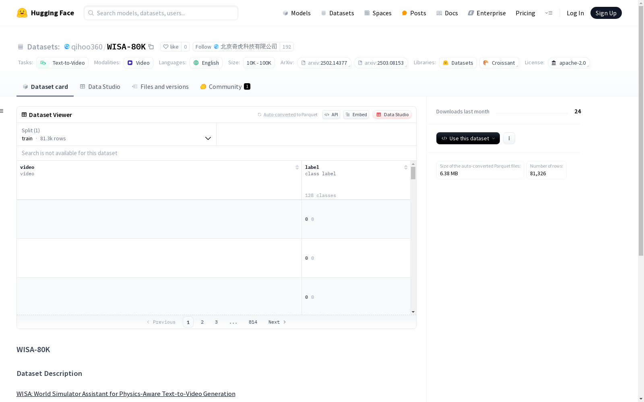Click the follower count 192

287,47
